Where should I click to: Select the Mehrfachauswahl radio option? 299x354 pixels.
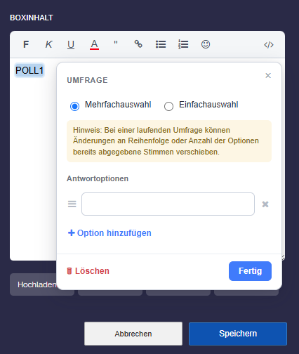[74, 106]
